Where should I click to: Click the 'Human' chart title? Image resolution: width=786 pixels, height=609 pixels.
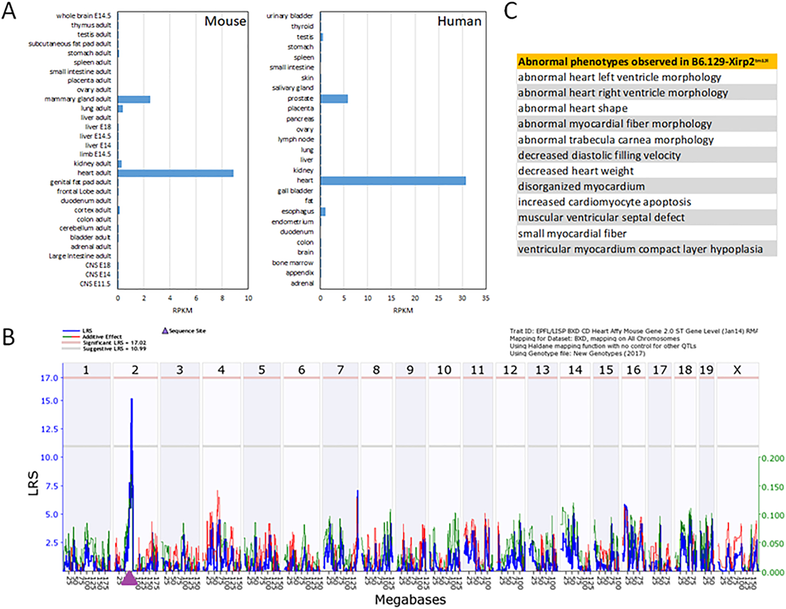460,21
